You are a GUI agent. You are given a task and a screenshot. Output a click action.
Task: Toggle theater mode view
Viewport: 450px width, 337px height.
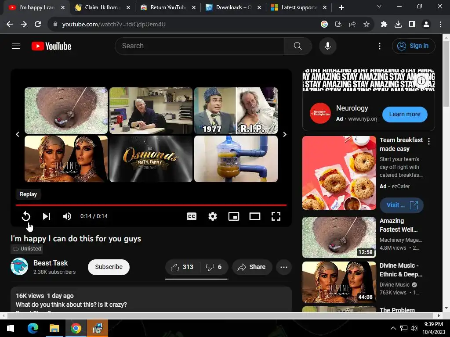[255, 216]
